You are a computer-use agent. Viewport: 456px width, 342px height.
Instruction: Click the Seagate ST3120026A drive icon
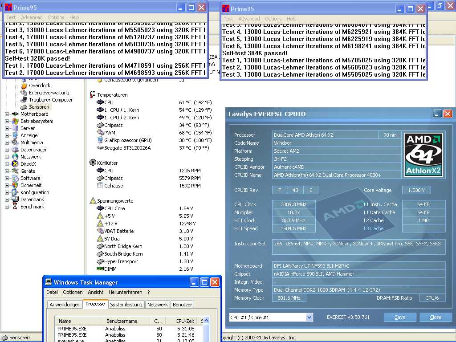point(100,148)
